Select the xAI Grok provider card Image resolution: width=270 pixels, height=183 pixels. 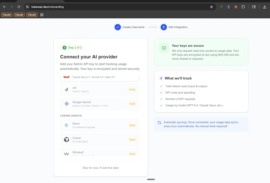(x=100, y=89)
